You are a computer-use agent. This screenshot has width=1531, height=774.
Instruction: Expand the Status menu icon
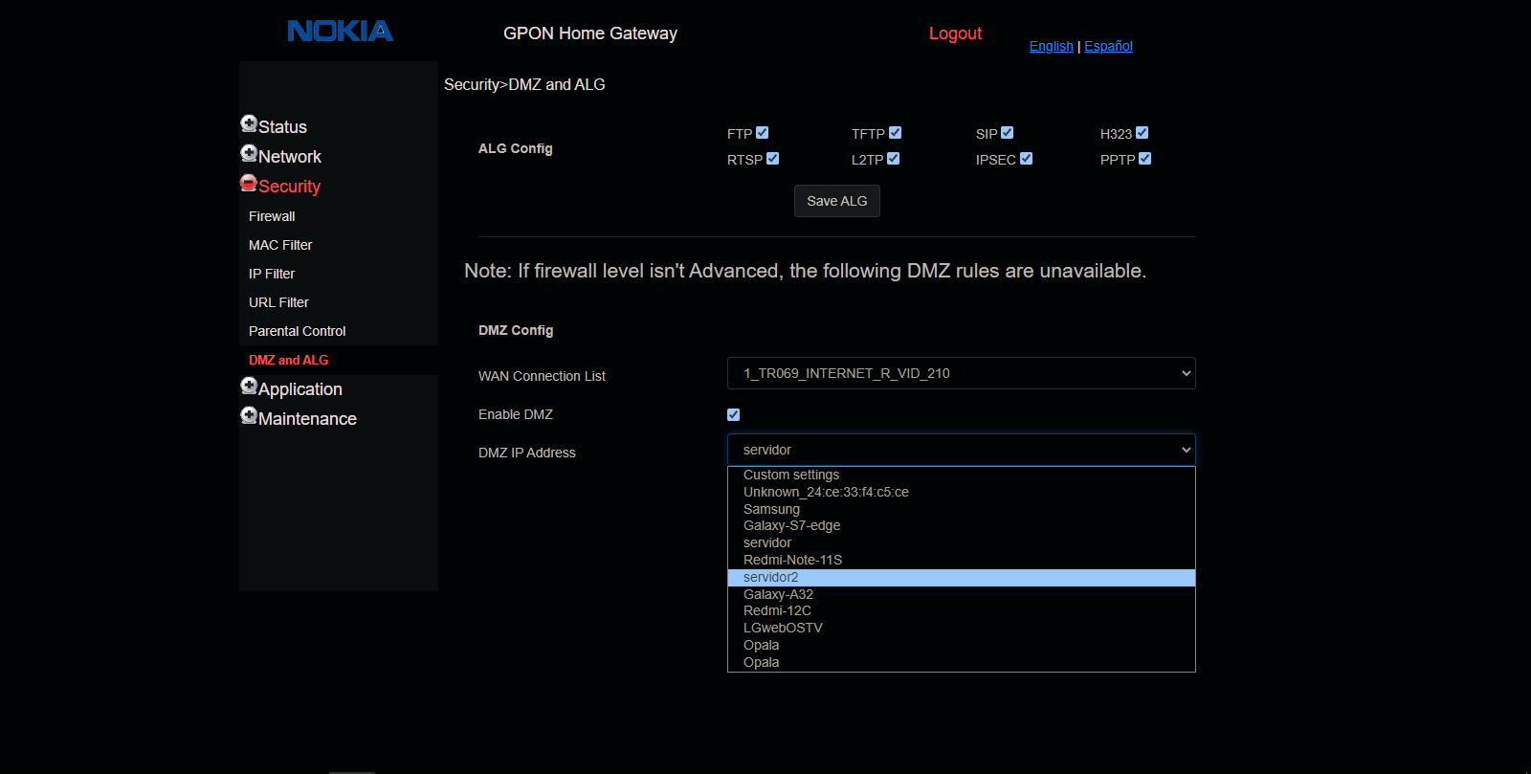249,123
